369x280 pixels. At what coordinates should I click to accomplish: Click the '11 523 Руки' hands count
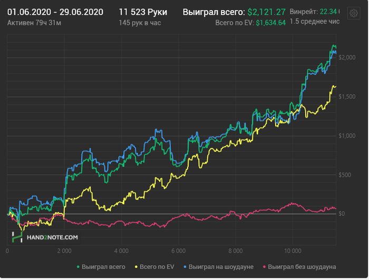[x=143, y=12]
